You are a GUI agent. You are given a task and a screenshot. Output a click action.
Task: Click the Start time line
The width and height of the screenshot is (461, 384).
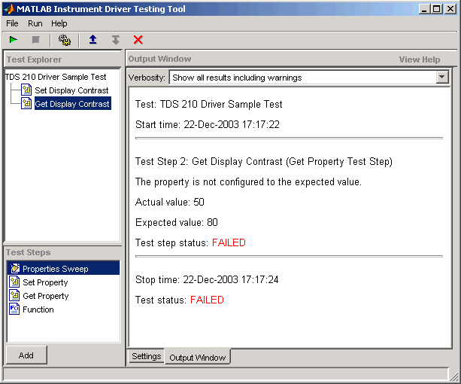[x=208, y=124]
